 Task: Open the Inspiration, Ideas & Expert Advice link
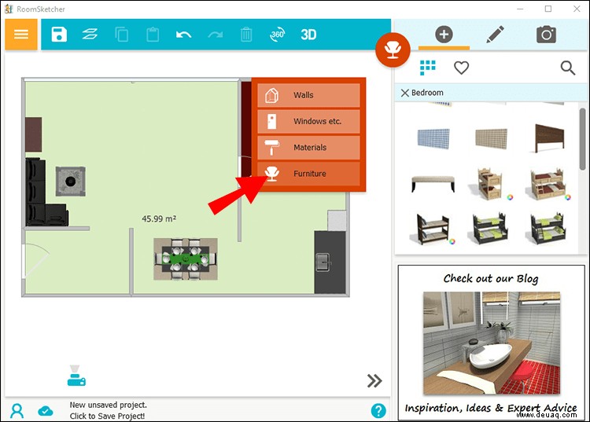(491, 408)
